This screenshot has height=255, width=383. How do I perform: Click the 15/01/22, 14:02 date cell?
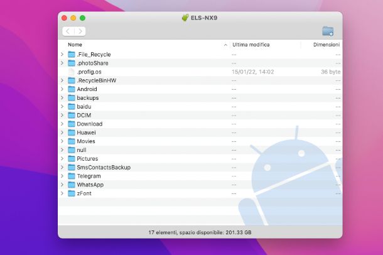click(x=253, y=72)
